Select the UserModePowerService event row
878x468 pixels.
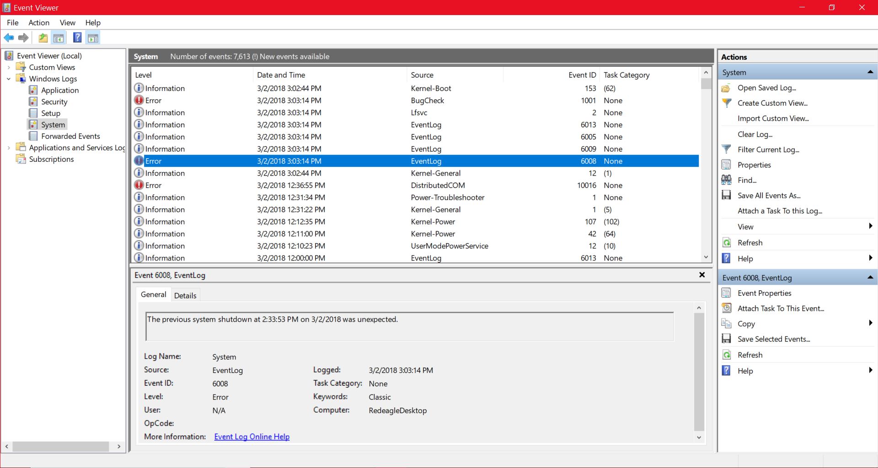[x=415, y=246]
